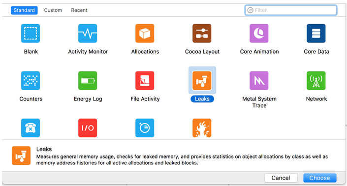The width and height of the screenshot is (347, 186).
Task: Switch to the Custom tab
Action: (x=53, y=10)
